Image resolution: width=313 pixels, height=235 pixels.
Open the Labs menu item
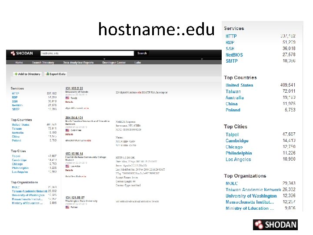tap(137, 62)
